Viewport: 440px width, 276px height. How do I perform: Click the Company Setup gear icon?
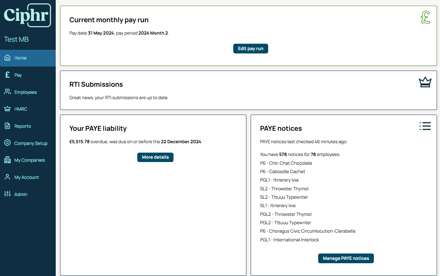pyautogui.click(x=7, y=143)
